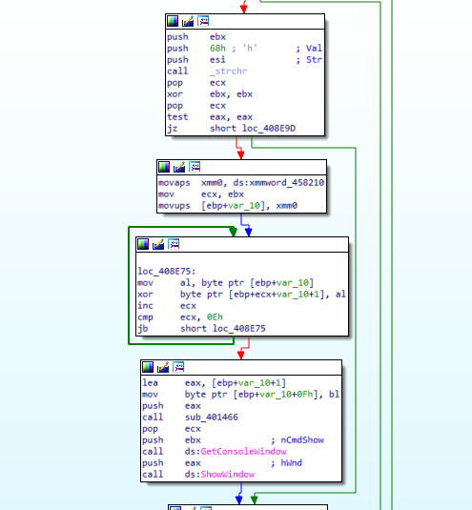Click the loc_408E75 label
The height and width of the screenshot is (510, 472).
coord(166,272)
